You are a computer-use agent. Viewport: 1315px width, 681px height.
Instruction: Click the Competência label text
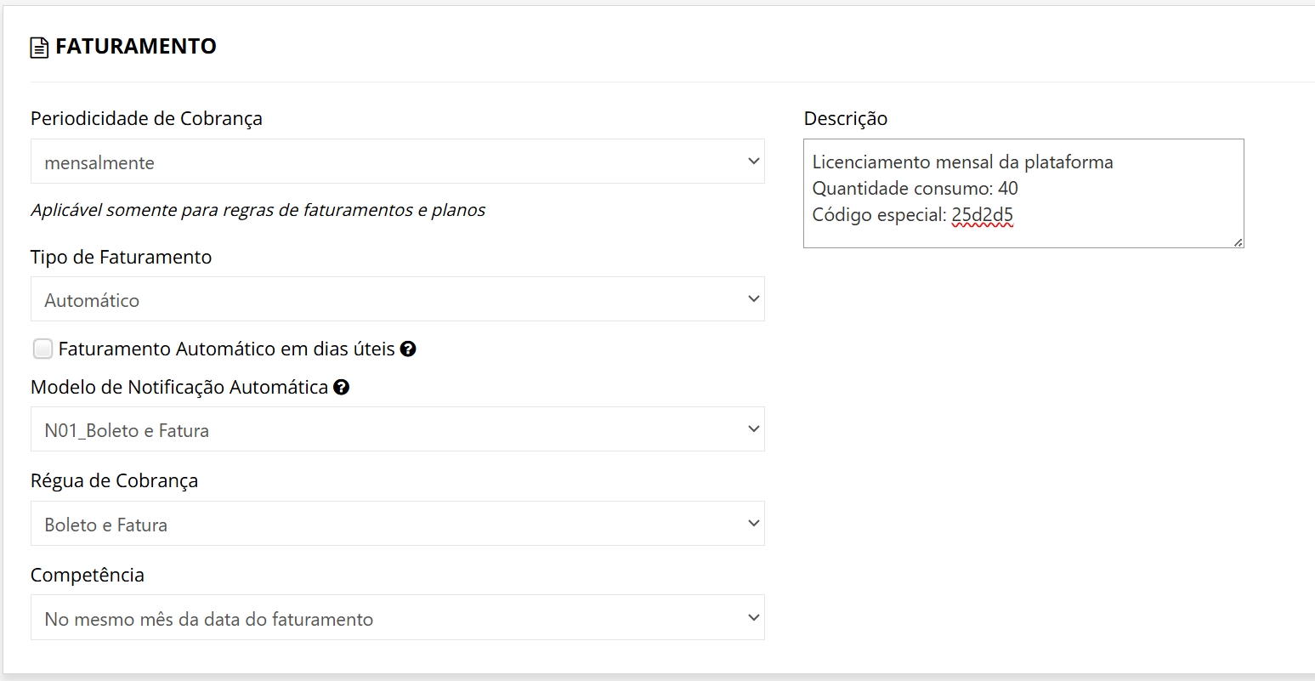(x=88, y=576)
